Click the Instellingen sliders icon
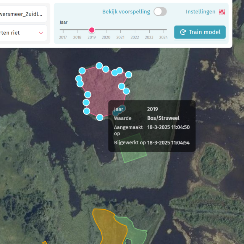The image size is (244, 244). click(222, 12)
